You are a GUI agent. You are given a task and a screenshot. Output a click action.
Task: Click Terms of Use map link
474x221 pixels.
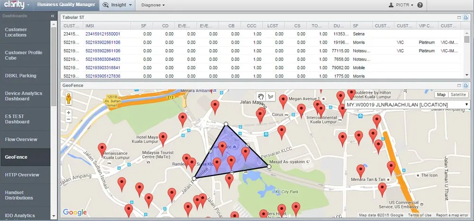[x=419, y=215]
